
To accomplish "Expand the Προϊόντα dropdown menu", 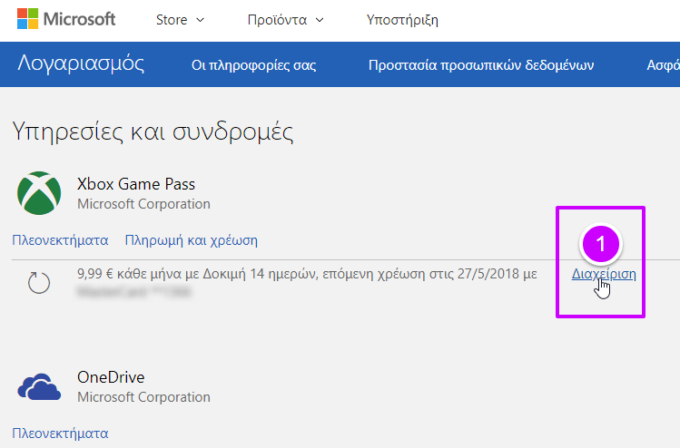I will (286, 20).
